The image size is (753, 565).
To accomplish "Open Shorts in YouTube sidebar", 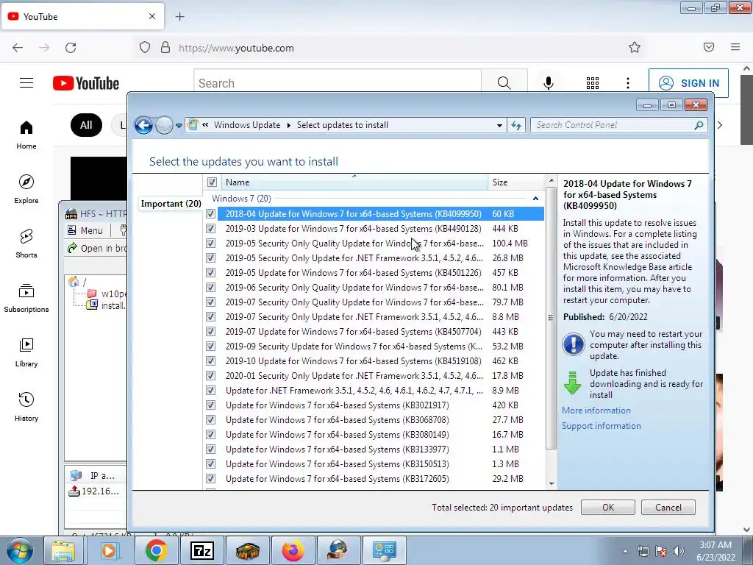I will pos(26,244).
